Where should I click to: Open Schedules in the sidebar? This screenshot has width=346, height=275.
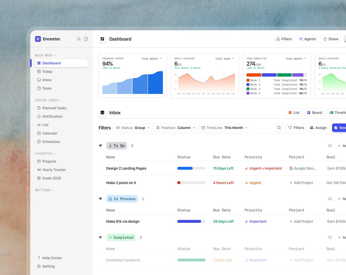click(x=48, y=142)
